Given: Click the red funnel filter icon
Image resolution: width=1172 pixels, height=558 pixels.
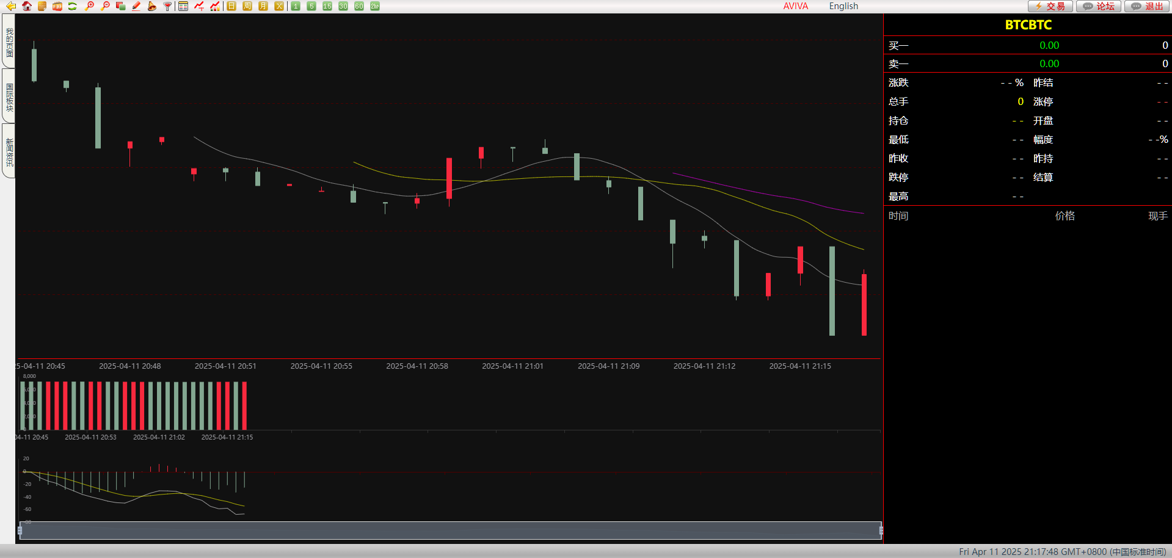Looking at the screenshot, I should click(167, 6).
